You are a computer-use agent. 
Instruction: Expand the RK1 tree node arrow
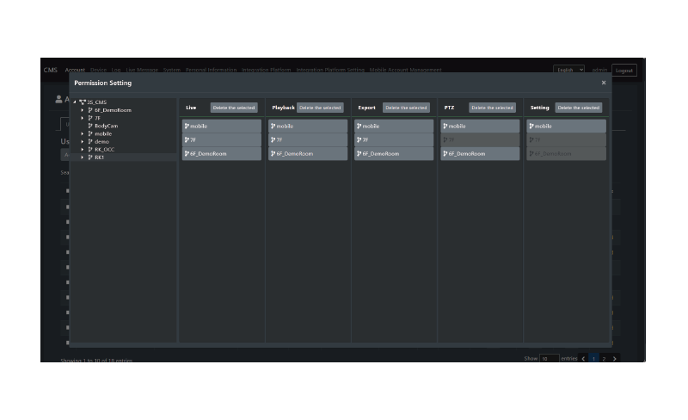point(83,157)
